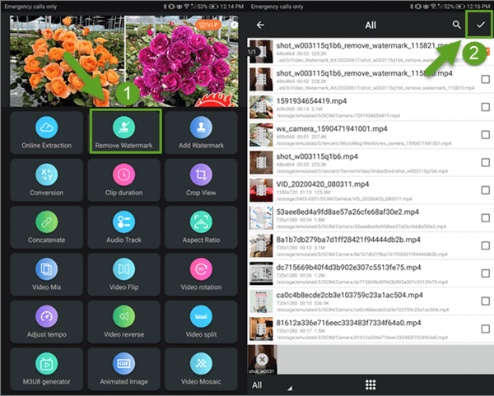This screenshot has width=494, height=396.
Task: Check the dc715669b40f4d3b902e307c5513fe75.mp4 checkbox
Action: click(x=486, y=273)
